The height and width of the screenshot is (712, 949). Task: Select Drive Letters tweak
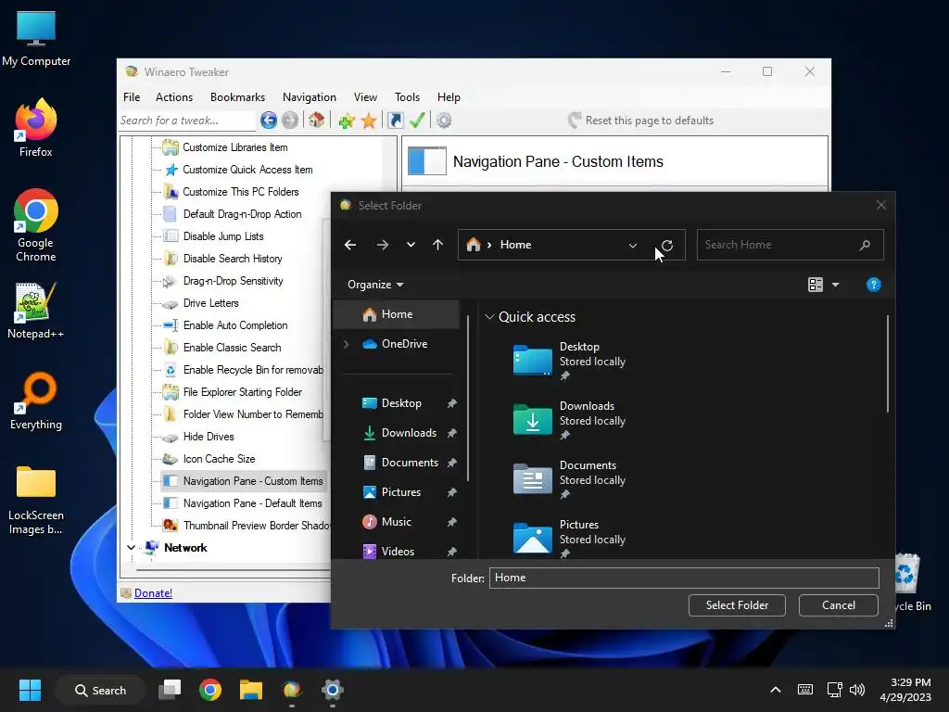[210, 303]
